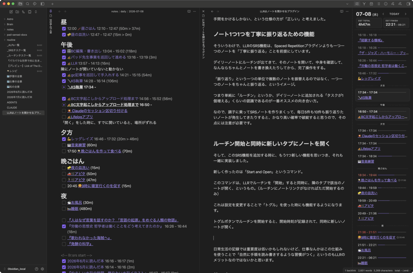This screenshot has width=413, height=273.
Task: Switch daily note pane to reading view
Action: click(189, 11)
